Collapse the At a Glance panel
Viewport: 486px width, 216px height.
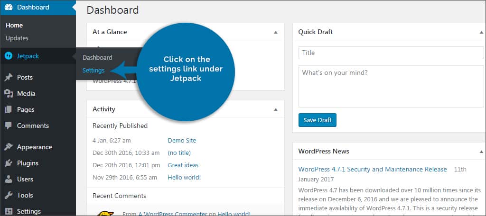[x=276, y=32]
